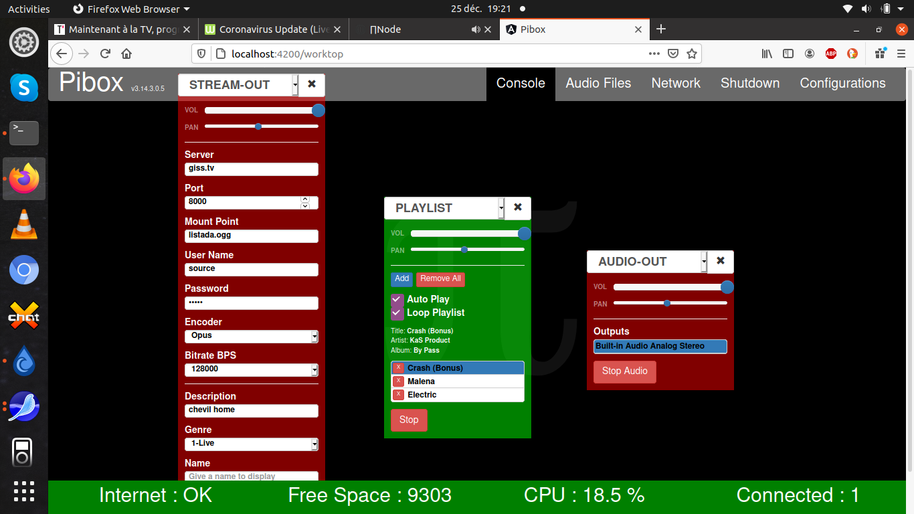The height and width of the screenshot is (514, 914).
Task: Click Remove All button
Action: point(440,279)
